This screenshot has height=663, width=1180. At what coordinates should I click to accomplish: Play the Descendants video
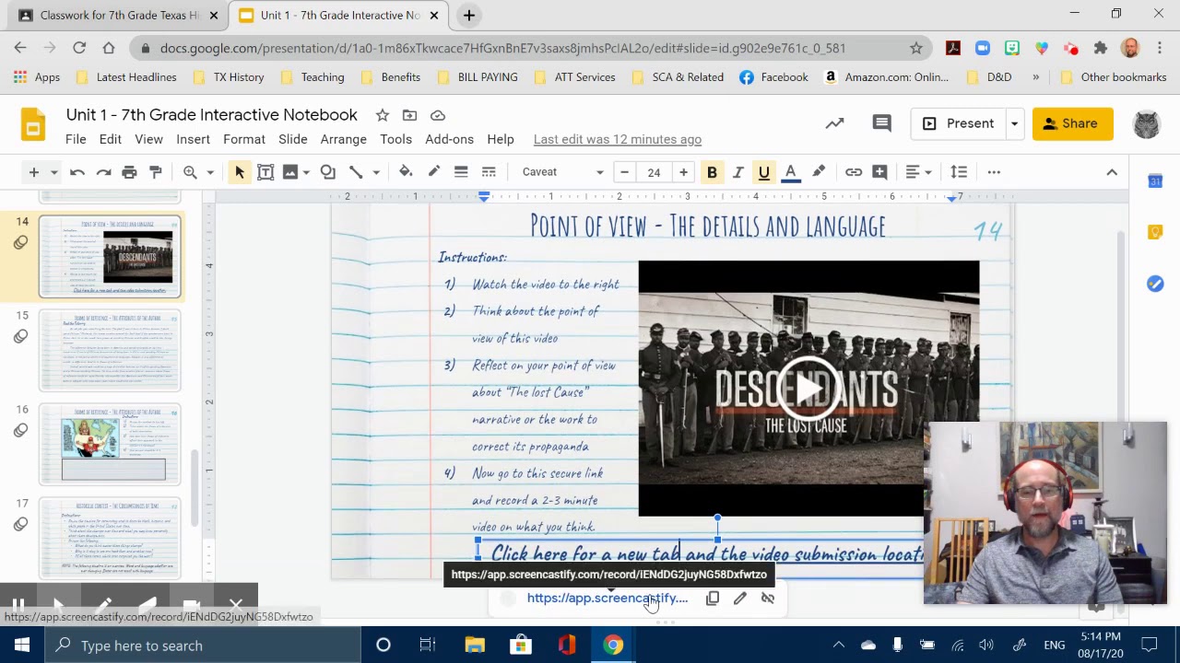[x=808, y=388]
